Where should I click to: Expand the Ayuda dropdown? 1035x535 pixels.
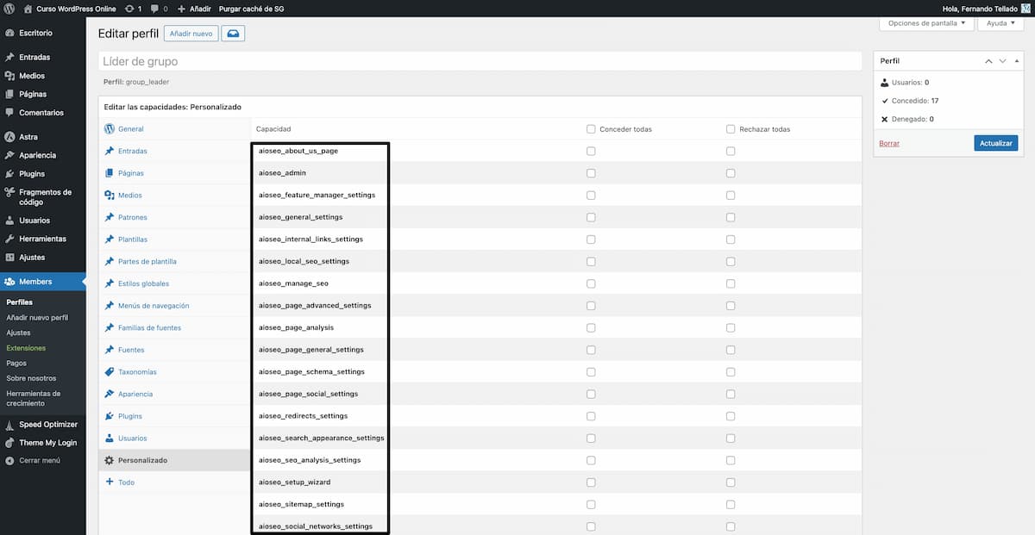tap(1000, 23)
